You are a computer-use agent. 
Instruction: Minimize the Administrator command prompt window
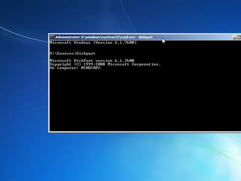(235, 37)
